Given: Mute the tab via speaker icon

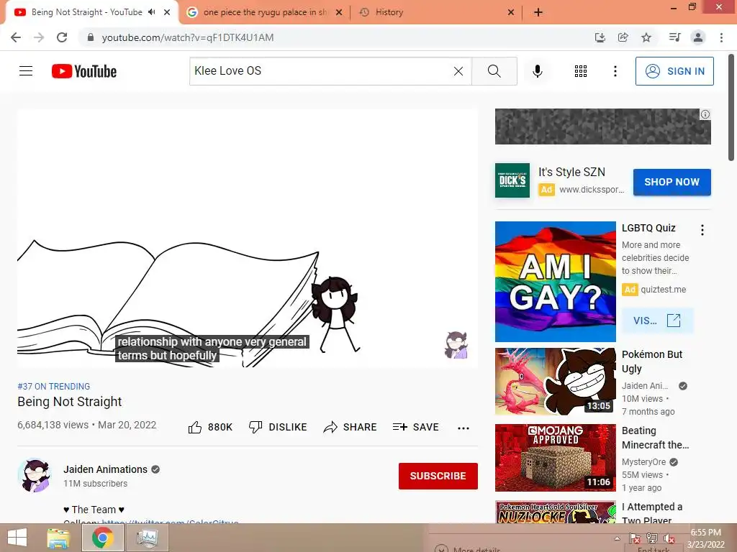Looking at the screenshot, I should tap(151, 12).
